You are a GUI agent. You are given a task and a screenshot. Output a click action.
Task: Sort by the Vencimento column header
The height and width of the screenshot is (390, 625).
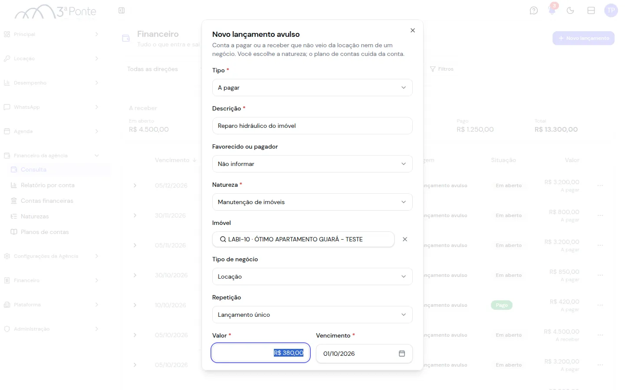[x=176, y=160]
